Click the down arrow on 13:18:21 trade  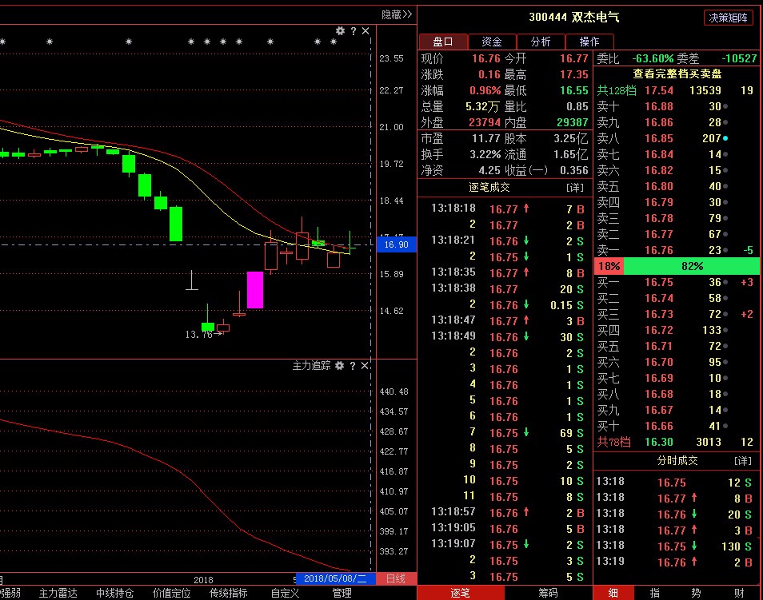[526, 240]
